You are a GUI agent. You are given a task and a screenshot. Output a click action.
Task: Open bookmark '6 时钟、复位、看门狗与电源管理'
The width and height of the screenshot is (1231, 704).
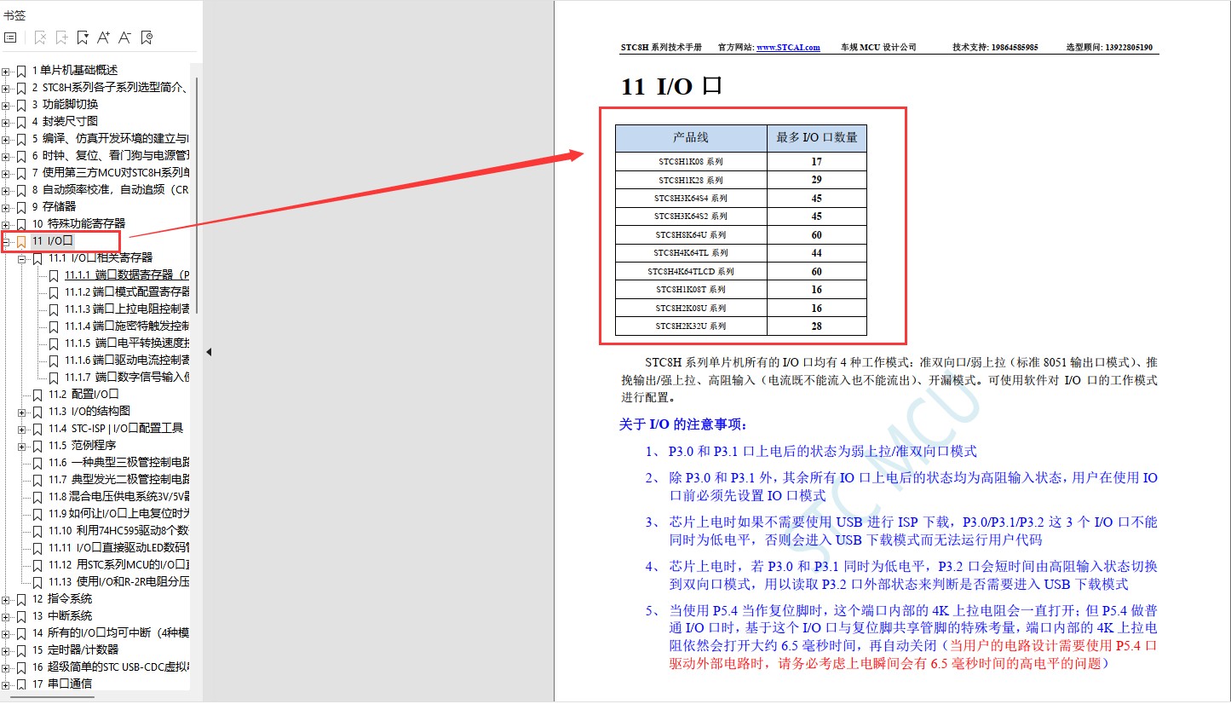click(x=110, y=156)
